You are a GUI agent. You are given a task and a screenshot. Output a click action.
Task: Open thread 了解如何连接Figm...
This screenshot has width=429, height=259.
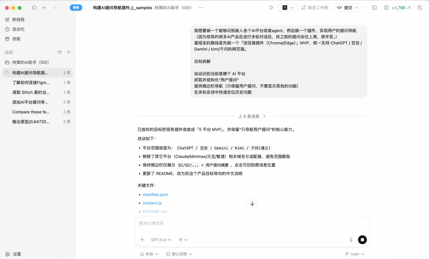(x=38, y=82)
